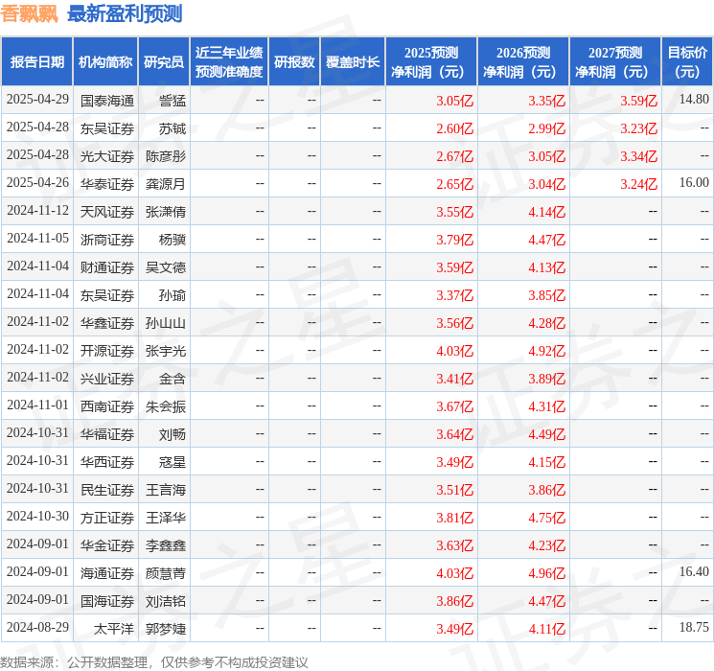Click the 最新盈利预测 heading

(x=125, y=13)
